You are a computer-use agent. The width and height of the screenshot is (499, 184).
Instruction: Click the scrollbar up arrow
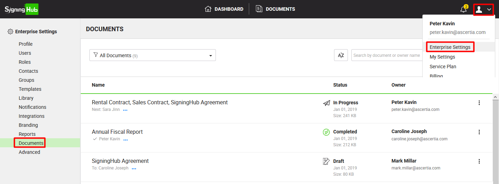(x=496, y=97)
